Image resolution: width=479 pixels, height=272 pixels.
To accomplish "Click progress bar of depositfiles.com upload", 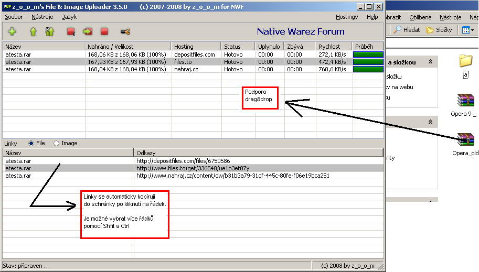I will pos(368,55).
